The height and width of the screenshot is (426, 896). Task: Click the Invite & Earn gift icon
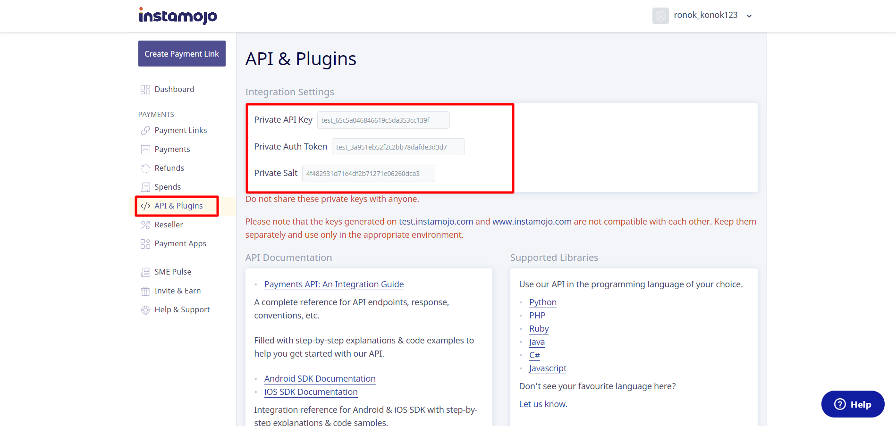point(145,291)
